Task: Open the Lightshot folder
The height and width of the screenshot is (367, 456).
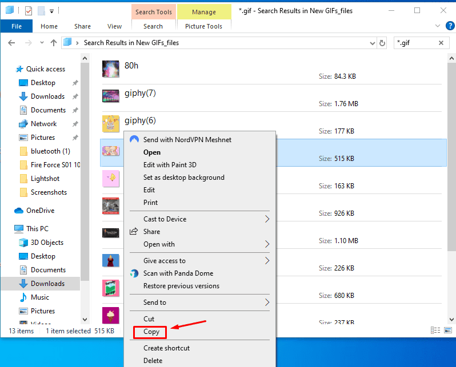Action: (45, 179)
